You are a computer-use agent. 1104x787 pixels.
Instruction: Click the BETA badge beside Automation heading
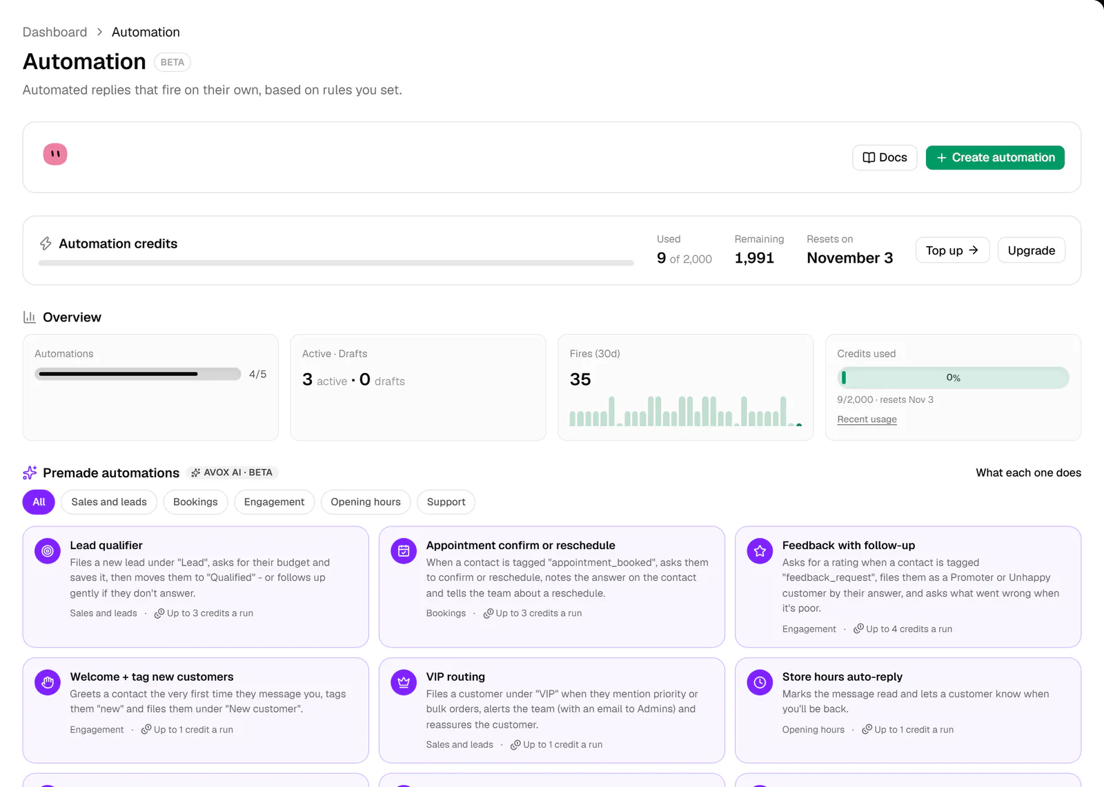coord(172,62)
